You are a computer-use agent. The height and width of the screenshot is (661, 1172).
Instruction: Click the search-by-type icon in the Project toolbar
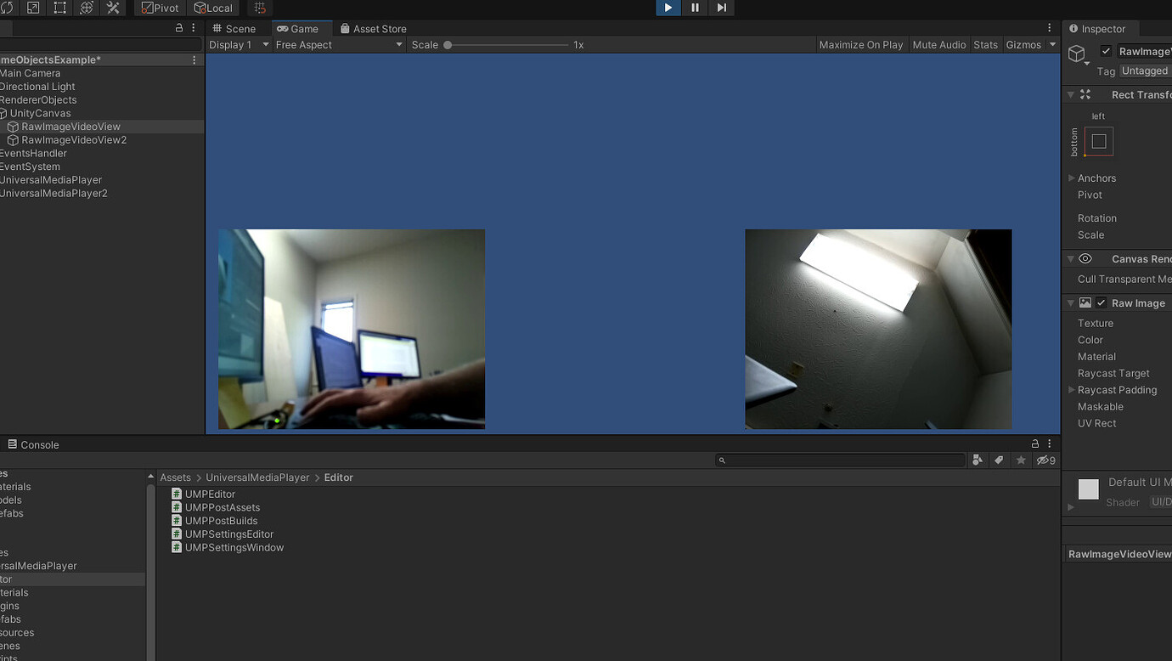pyautogui.click(x=978, y=460)
